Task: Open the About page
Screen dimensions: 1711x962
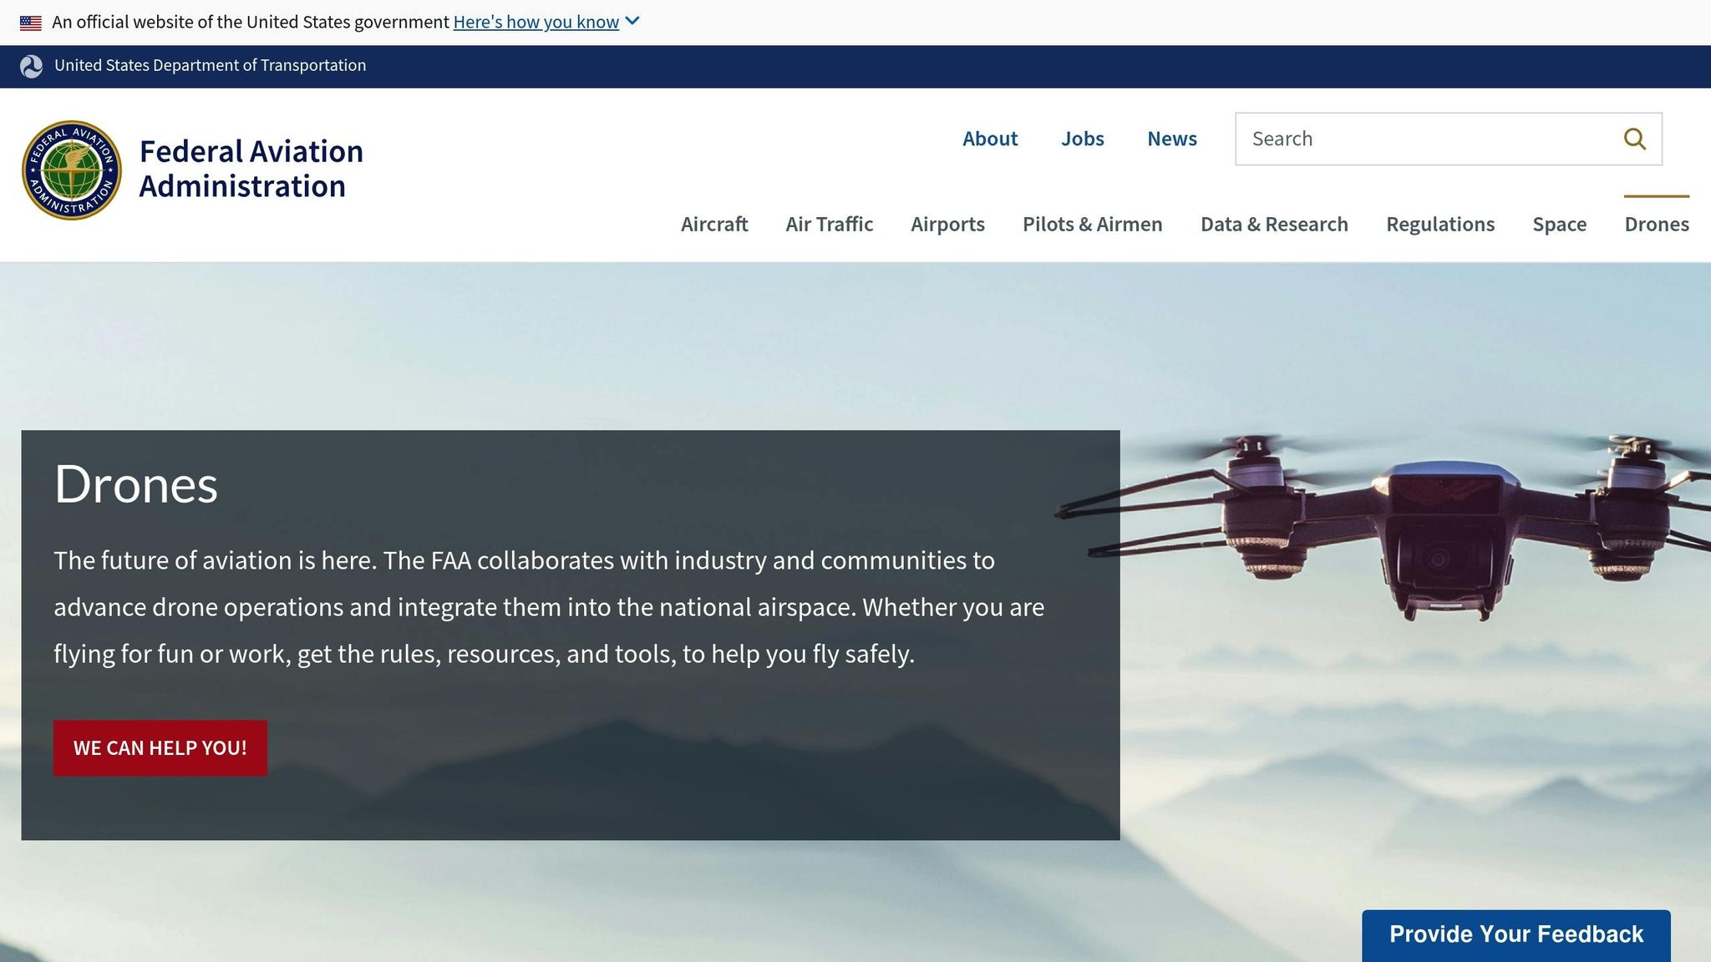Action: (990, 139)
